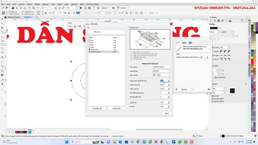Open the zoom level dropdown in the toolbar
Image resolution: width=258 pixels, height=145 pixels.
click(77, 8)
